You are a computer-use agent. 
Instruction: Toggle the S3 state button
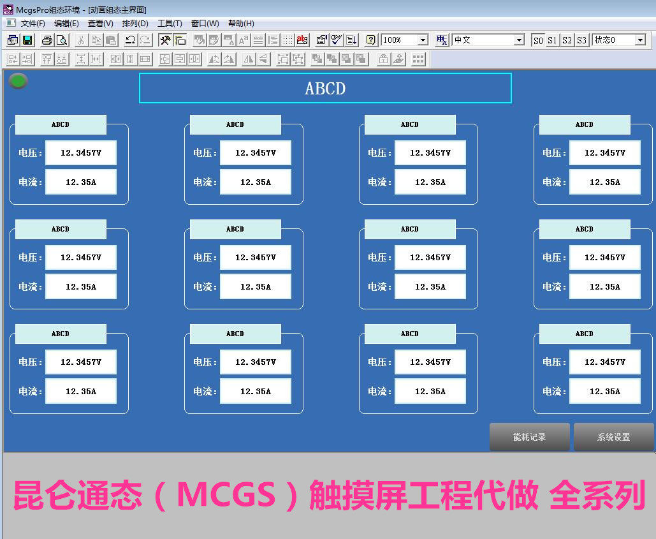581,40
